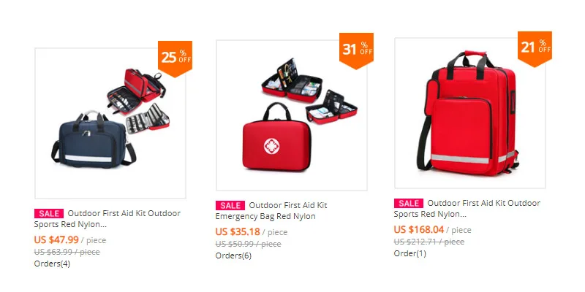This screenshot has width=585, height=292.
Task: Click the 31% OFF discount badge
Action: click(x=356, y=50)
